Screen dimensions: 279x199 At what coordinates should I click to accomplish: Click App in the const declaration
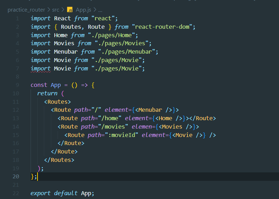[56, 85]
